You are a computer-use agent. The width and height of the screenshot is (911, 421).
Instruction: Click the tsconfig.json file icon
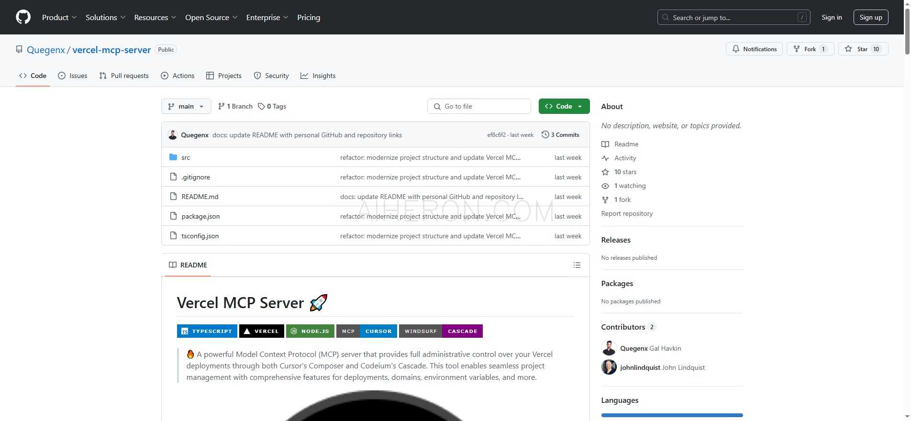(x=173, y=236)
